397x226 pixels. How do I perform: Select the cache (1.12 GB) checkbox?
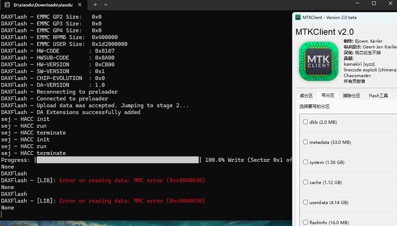pyautogui.click(x=305, y=182)
